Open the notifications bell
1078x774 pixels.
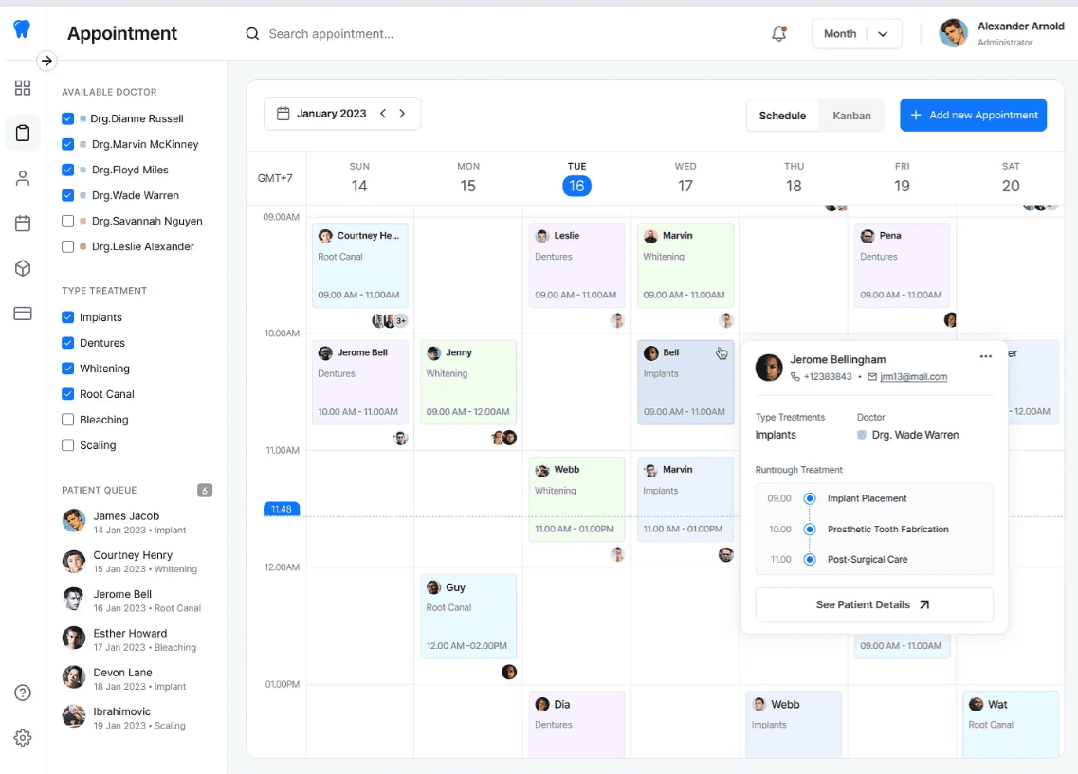pos(779,33)
